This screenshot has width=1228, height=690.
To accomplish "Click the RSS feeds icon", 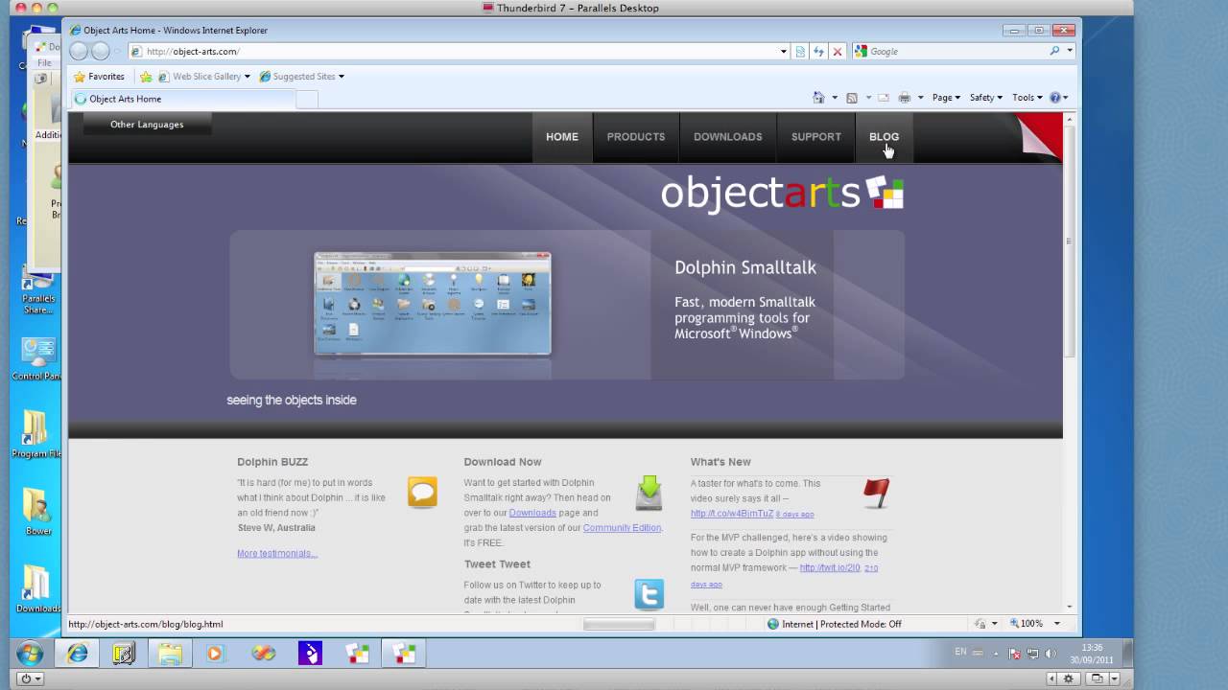I will [852, 98].
